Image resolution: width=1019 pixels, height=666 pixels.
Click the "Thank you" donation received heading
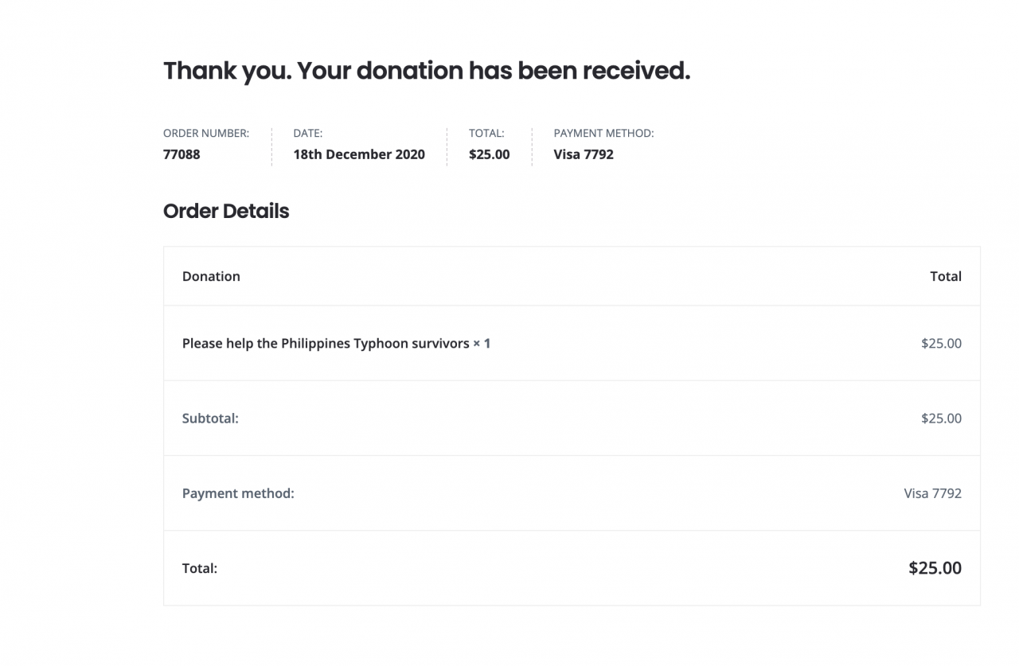(426, 71)
